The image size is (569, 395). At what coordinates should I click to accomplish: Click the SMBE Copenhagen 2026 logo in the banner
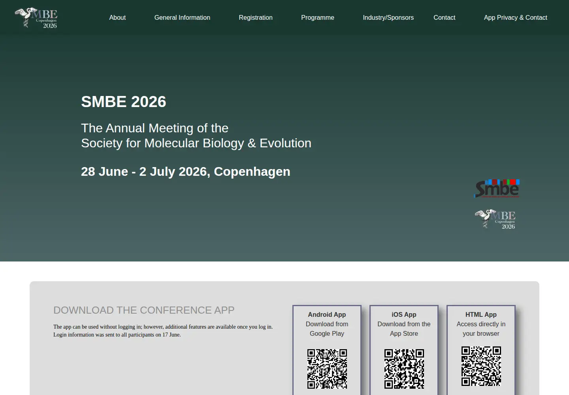click(495, 219)
